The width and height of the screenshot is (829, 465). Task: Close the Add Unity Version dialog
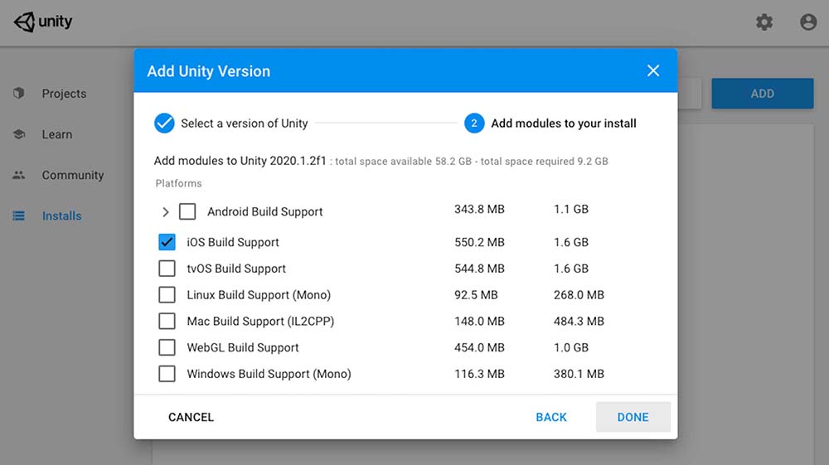[653, 70]
